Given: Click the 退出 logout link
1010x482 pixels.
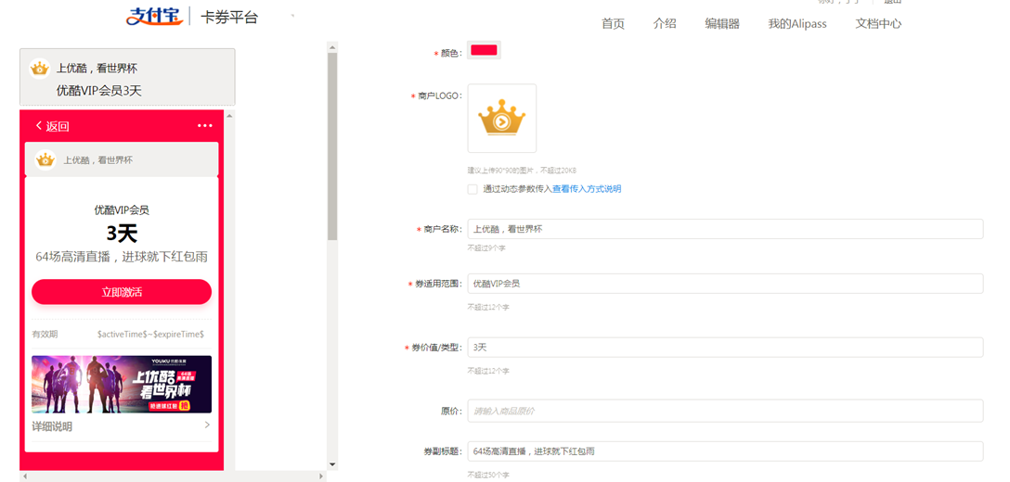Looking at the screenshot, I should tap(892, 2).
